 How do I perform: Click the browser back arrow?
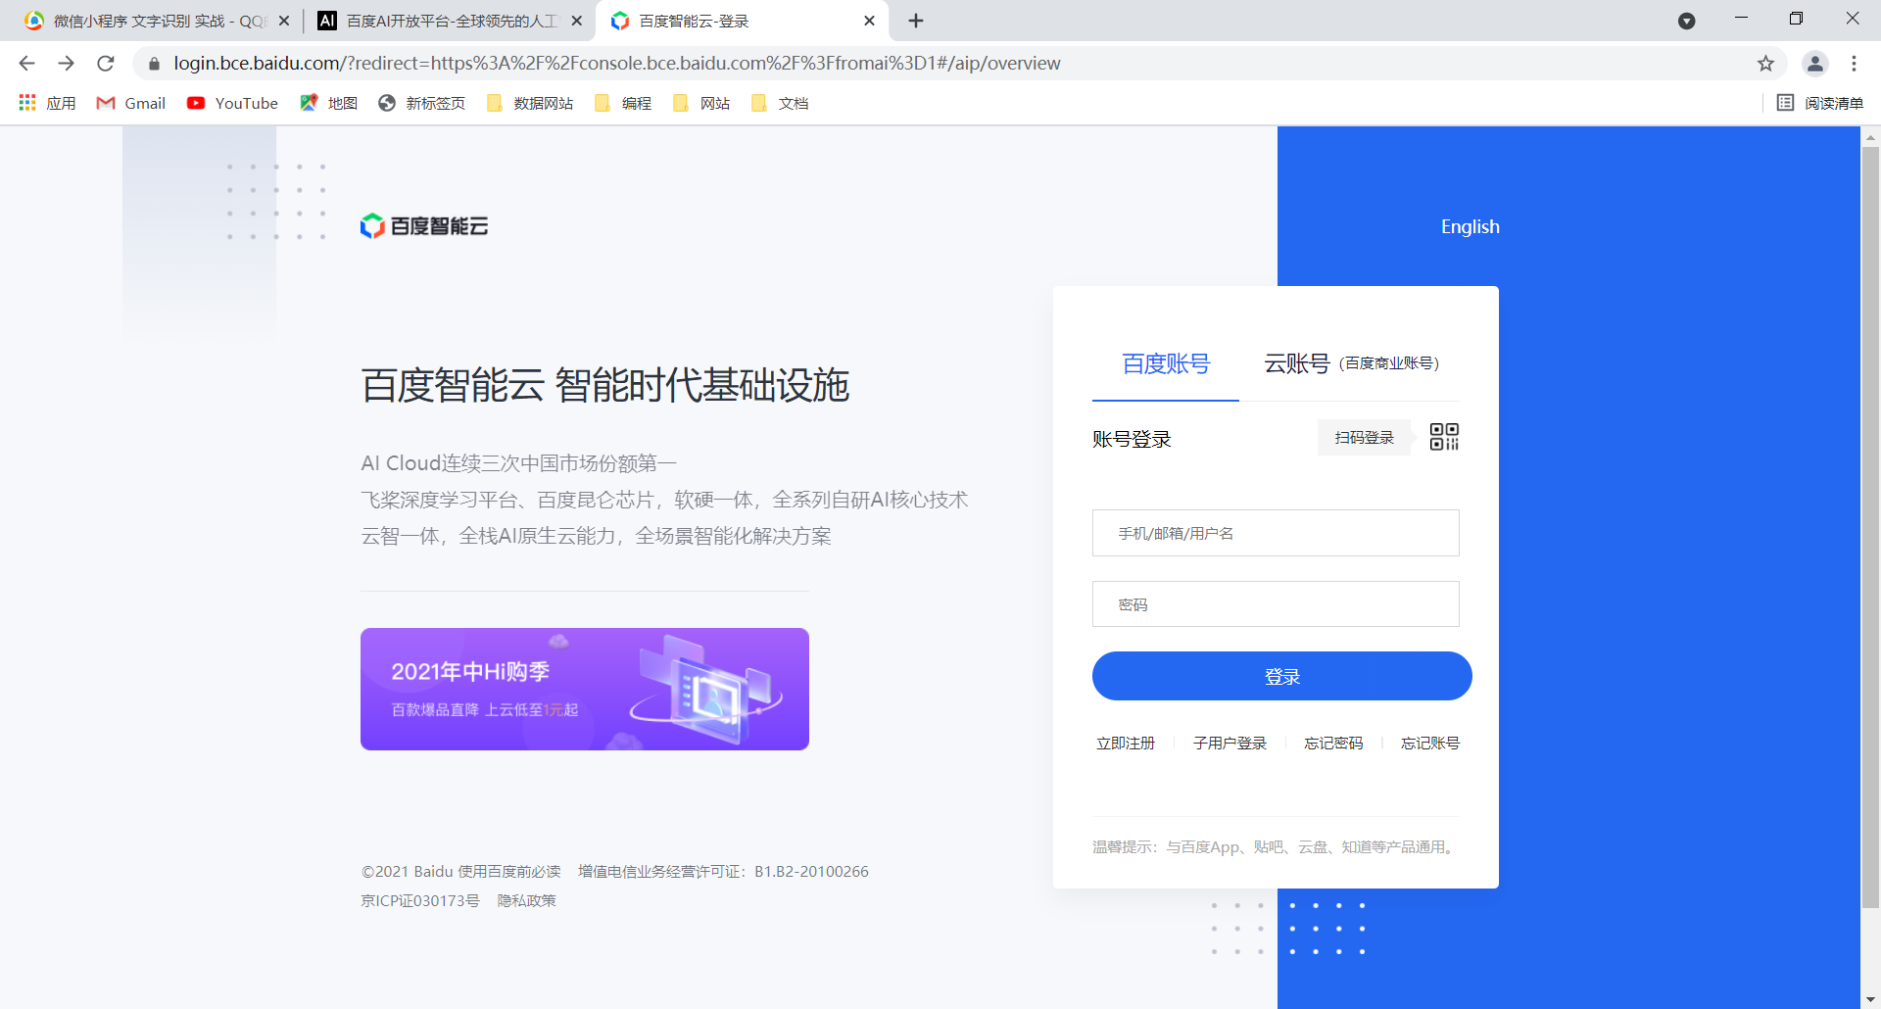(x=26, y=64)
